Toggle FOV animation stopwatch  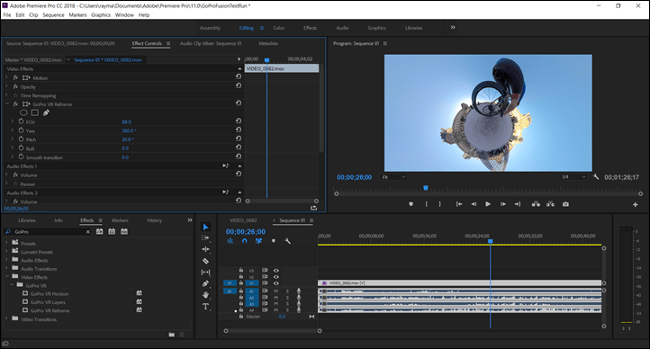click(21, 121)
